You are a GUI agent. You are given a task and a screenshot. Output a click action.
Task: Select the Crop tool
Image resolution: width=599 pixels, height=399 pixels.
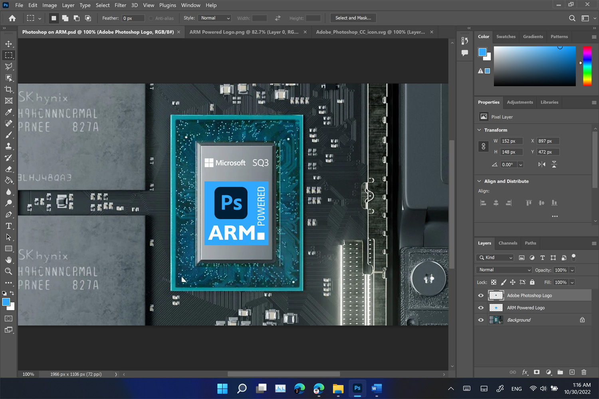coord(8,89)
